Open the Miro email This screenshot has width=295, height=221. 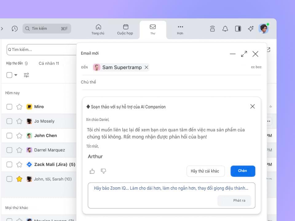39,107
